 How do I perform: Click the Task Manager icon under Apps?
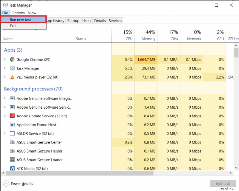[12, 68]
